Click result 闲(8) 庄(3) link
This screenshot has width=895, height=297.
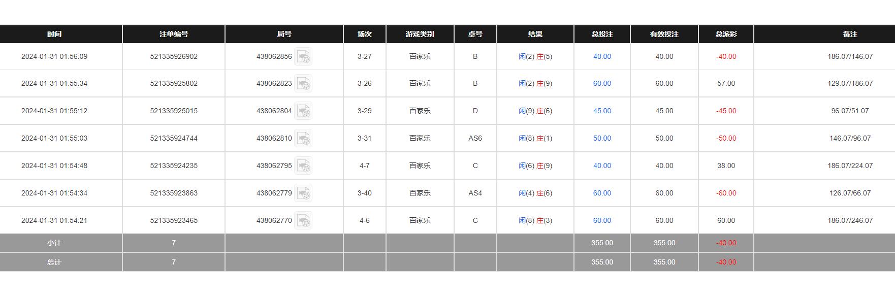point(535,220)
